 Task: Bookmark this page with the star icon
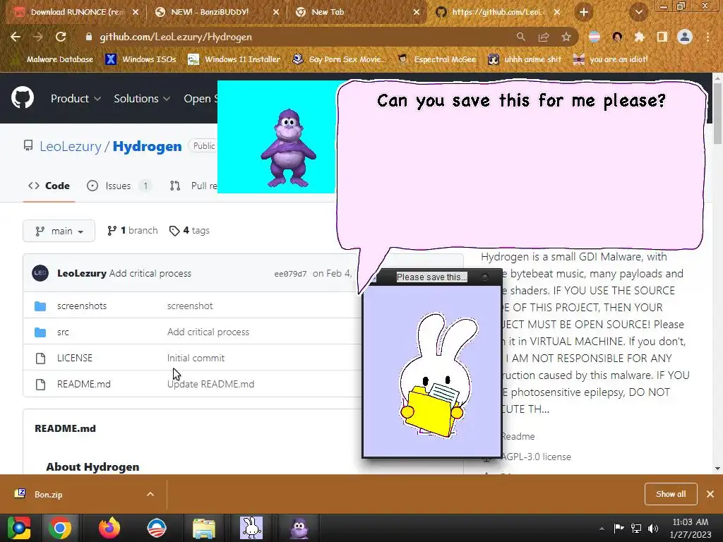[x=566, y=37]
